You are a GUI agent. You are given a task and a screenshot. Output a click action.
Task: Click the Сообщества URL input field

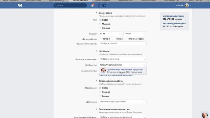(x=123, y=65)
